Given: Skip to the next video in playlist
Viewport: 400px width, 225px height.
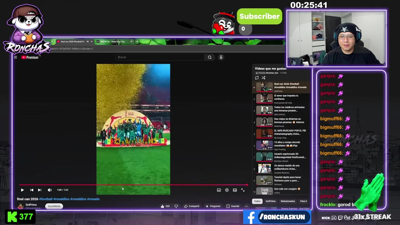Looking at the screenshot, I should click(x=40, y=190).
